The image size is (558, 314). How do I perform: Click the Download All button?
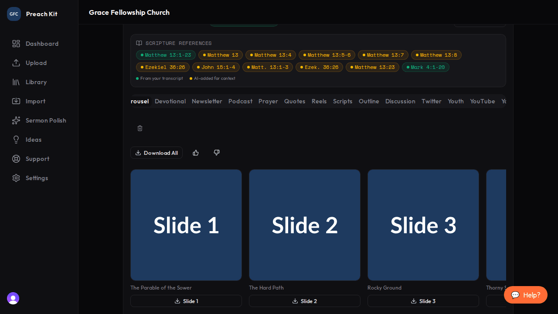157,153
